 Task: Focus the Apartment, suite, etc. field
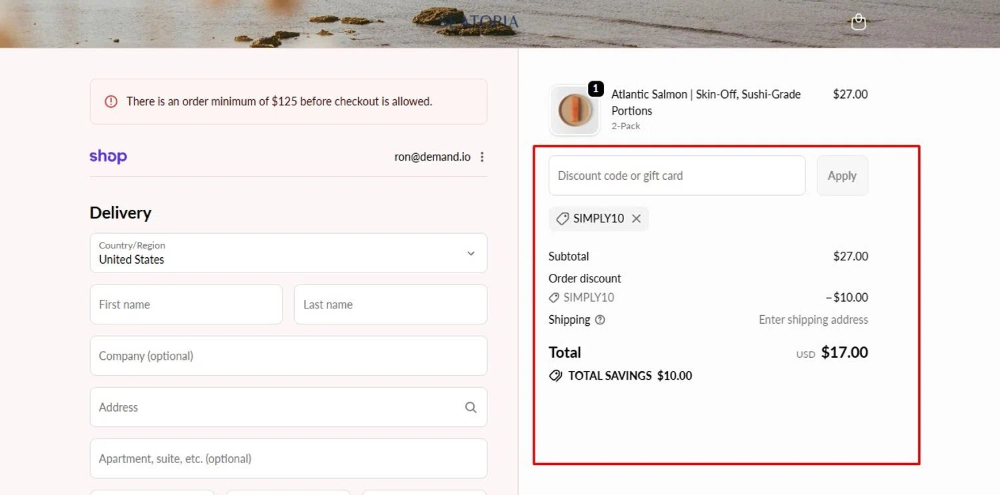click(289, 458)
